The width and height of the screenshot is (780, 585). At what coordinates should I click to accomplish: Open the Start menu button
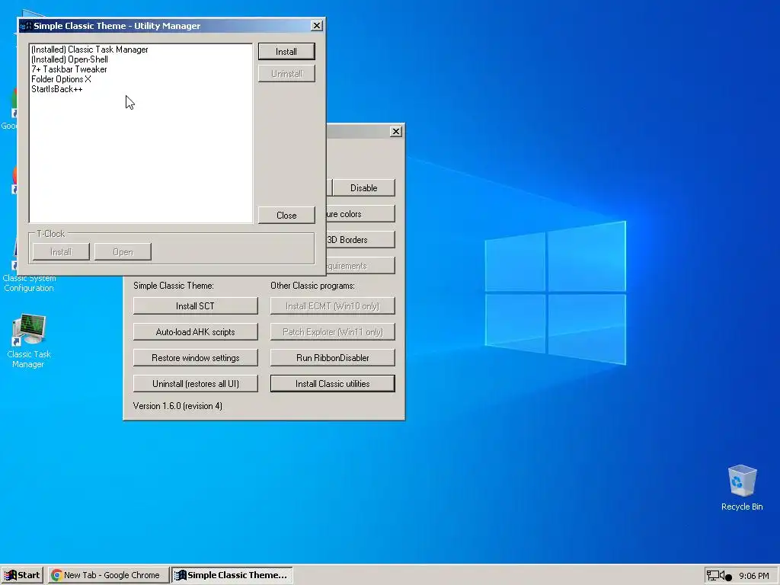[22, 575]
